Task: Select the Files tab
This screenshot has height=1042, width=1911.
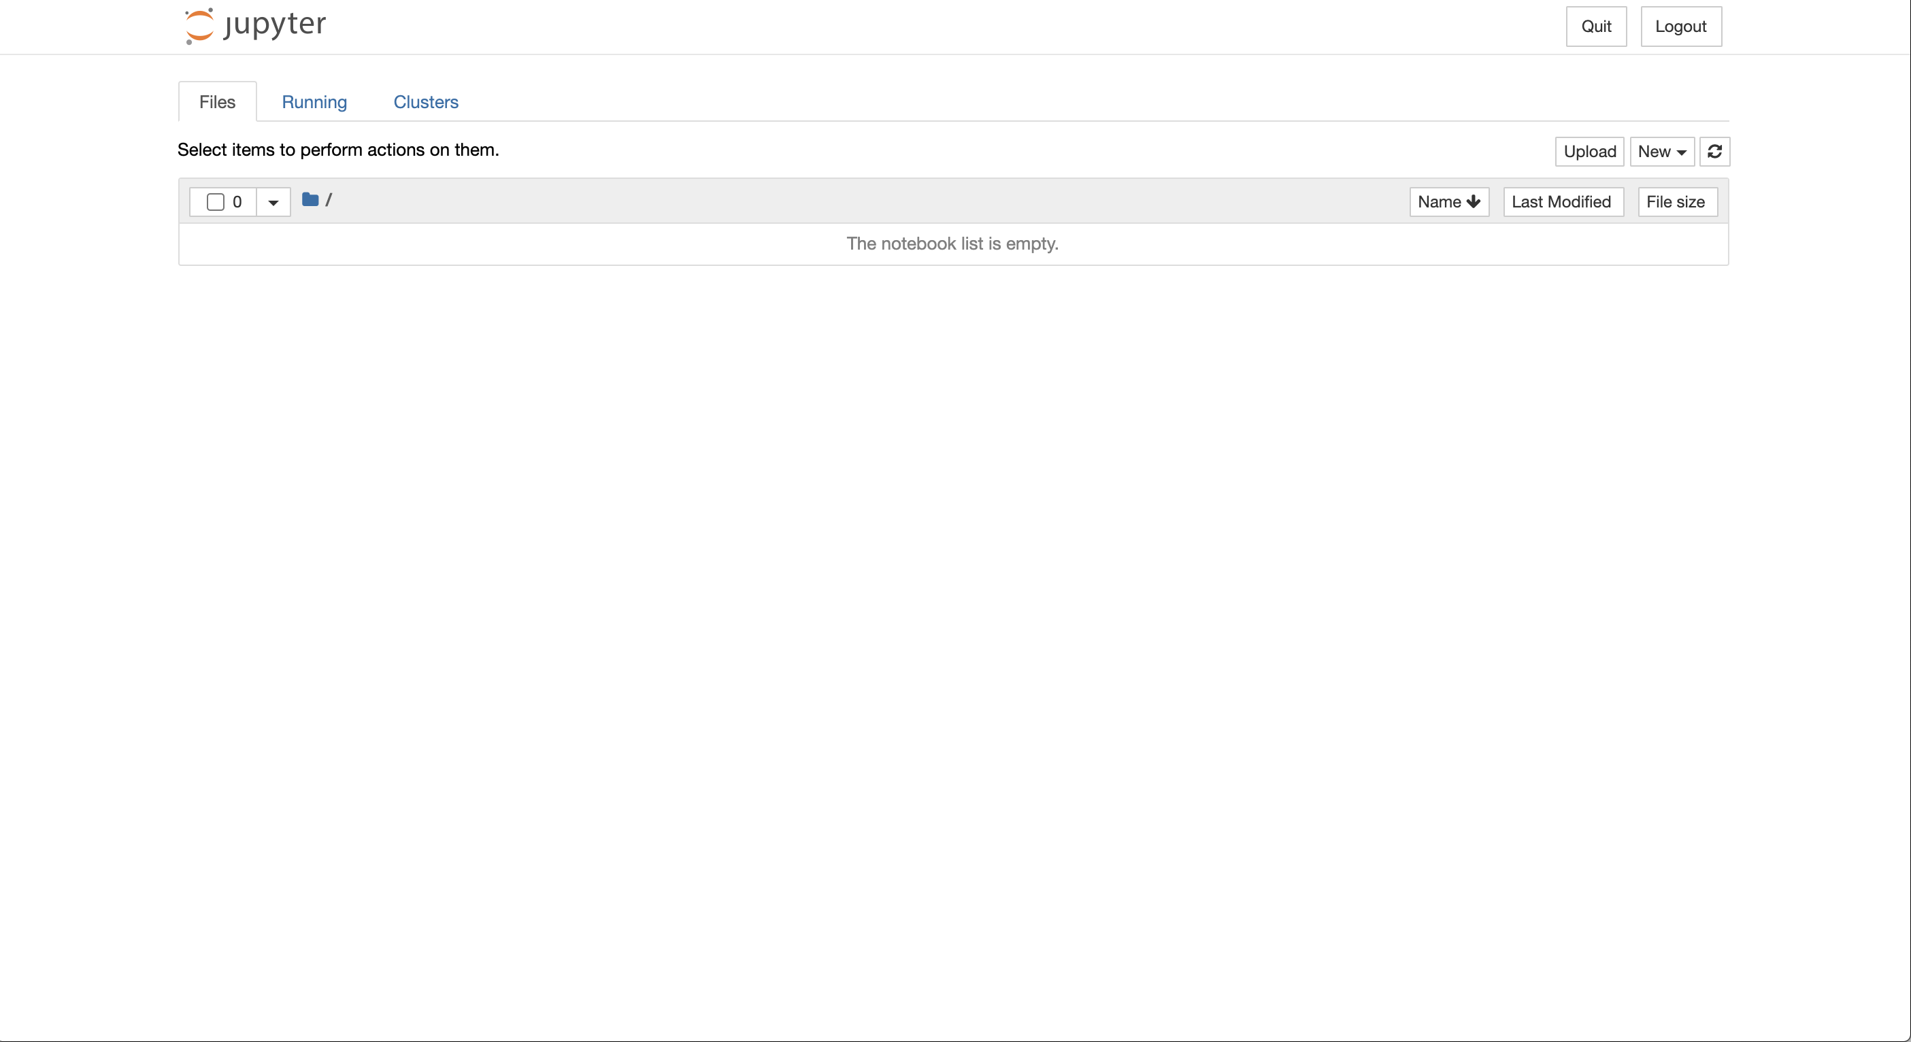Action: click(x=218, y=101)
